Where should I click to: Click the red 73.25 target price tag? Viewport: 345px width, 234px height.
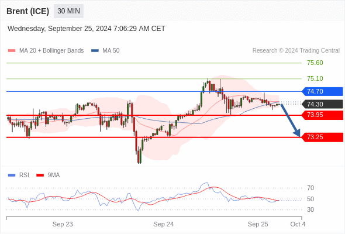(x=322, y=137)
